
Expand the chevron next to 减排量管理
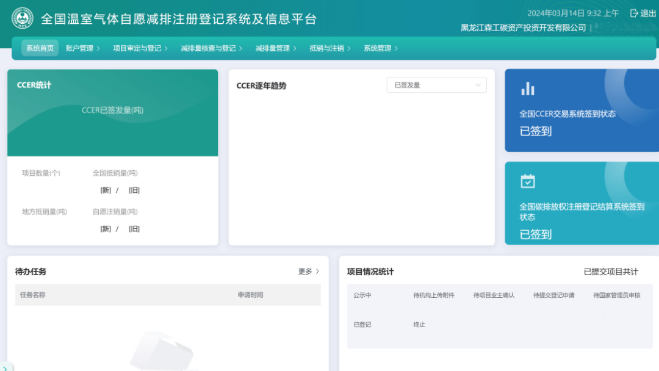coord(295,48)
